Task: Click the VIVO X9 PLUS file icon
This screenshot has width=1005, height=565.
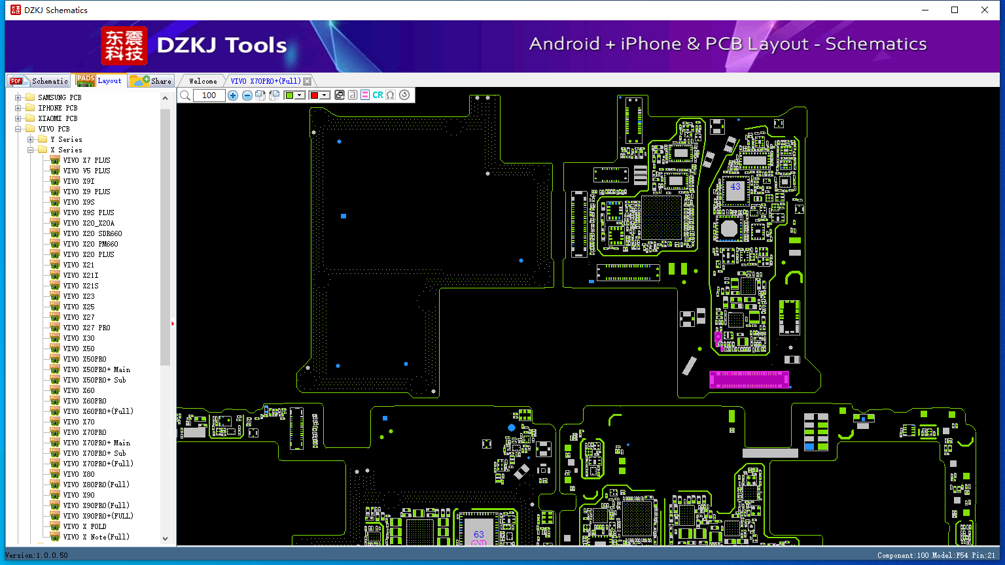Action: tap(55, 192)
